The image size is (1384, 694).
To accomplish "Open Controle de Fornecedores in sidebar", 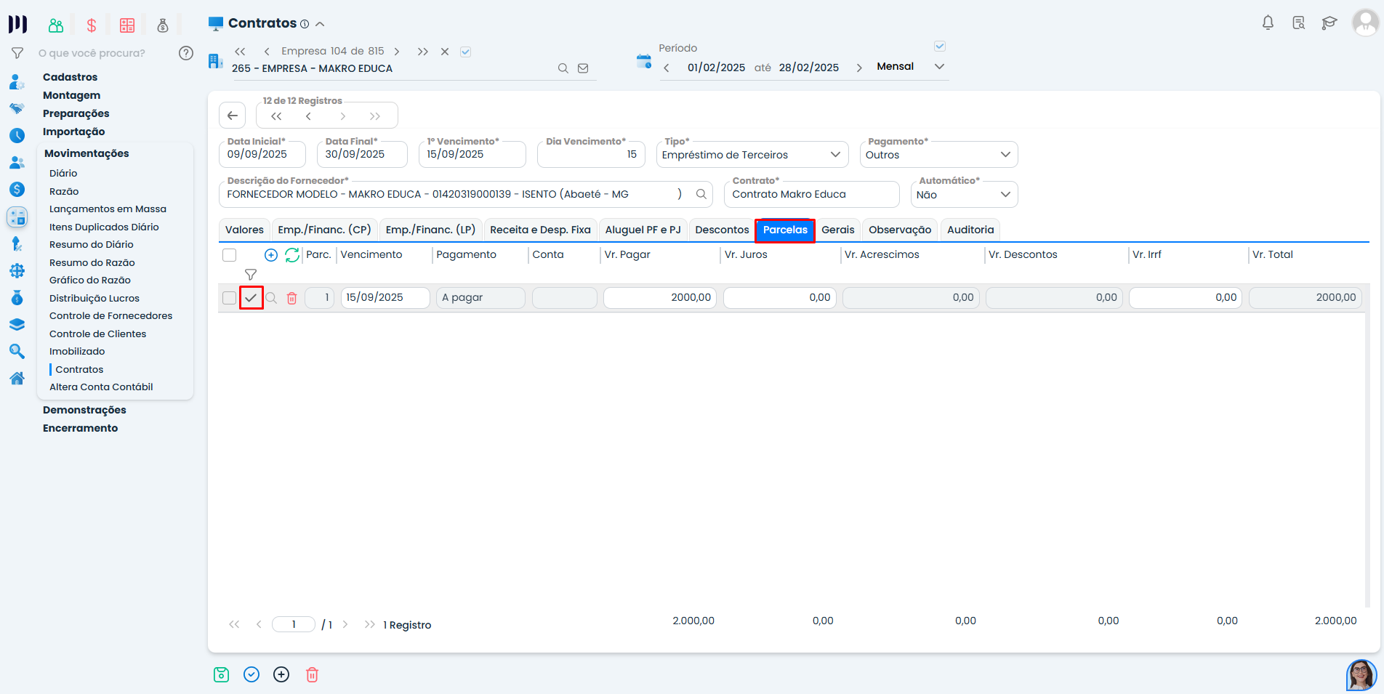I will pyautogui.click(x=110, y=316).
